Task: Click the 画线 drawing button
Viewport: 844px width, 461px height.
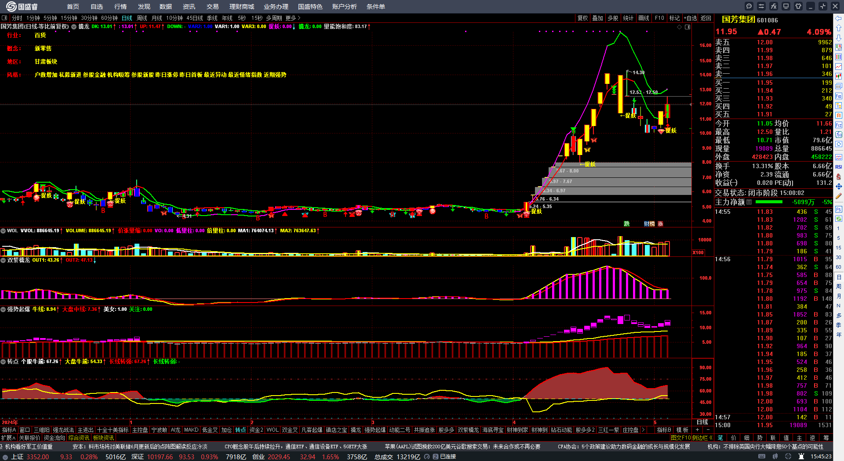Action: click(644, 18)
